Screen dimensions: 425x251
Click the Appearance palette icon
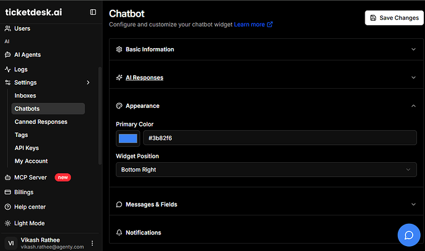point(119,106)
